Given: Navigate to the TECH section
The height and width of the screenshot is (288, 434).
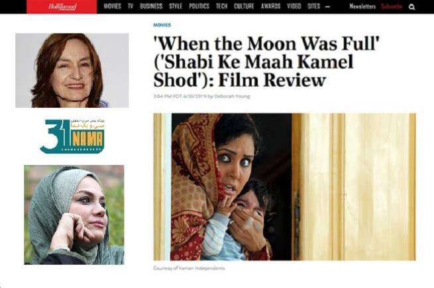Looking at the screenshot, I should tap(222, 7).
